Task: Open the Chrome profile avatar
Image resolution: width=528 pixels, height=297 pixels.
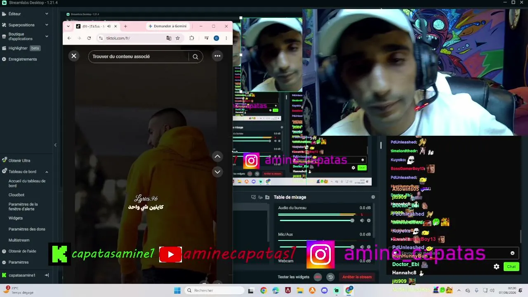Action: click(x=216, y=38)
